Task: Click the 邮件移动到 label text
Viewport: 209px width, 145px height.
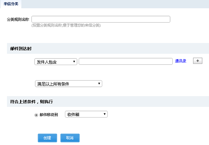Action: tap(49, 115)
